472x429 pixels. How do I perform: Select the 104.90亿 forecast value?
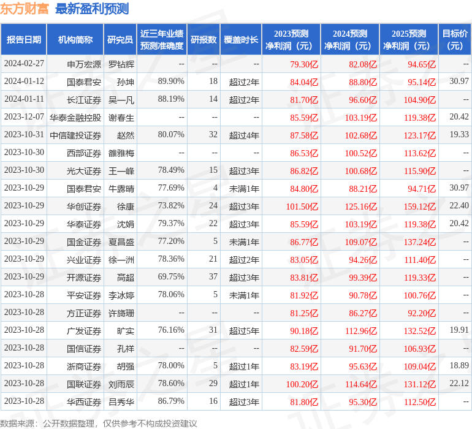(x=420, y=100)
